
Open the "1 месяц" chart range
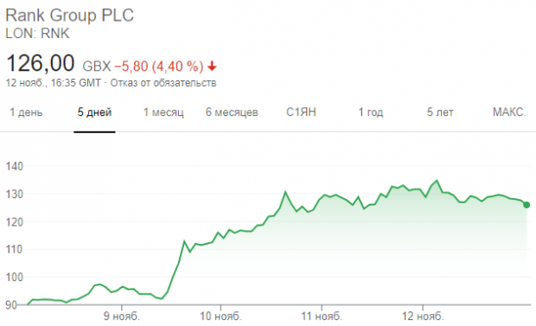tap(163, 112)
